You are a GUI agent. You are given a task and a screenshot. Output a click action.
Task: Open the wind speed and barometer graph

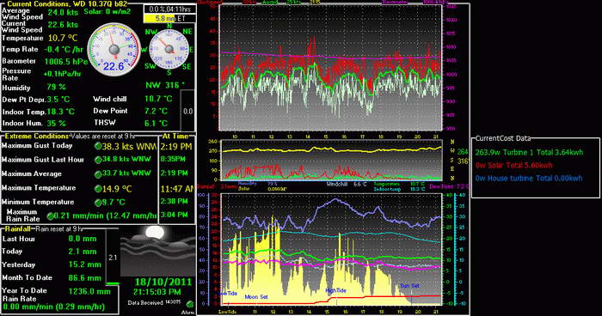pos(331,68)
